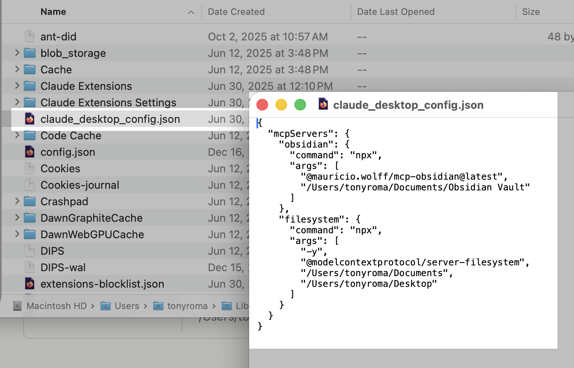The image size is (574, 368).
Task: Click the Crashpad folder icon
Action: (30, 202)
